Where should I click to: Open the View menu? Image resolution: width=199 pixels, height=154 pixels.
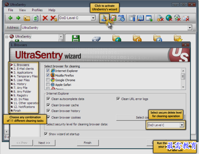point(22,10)
